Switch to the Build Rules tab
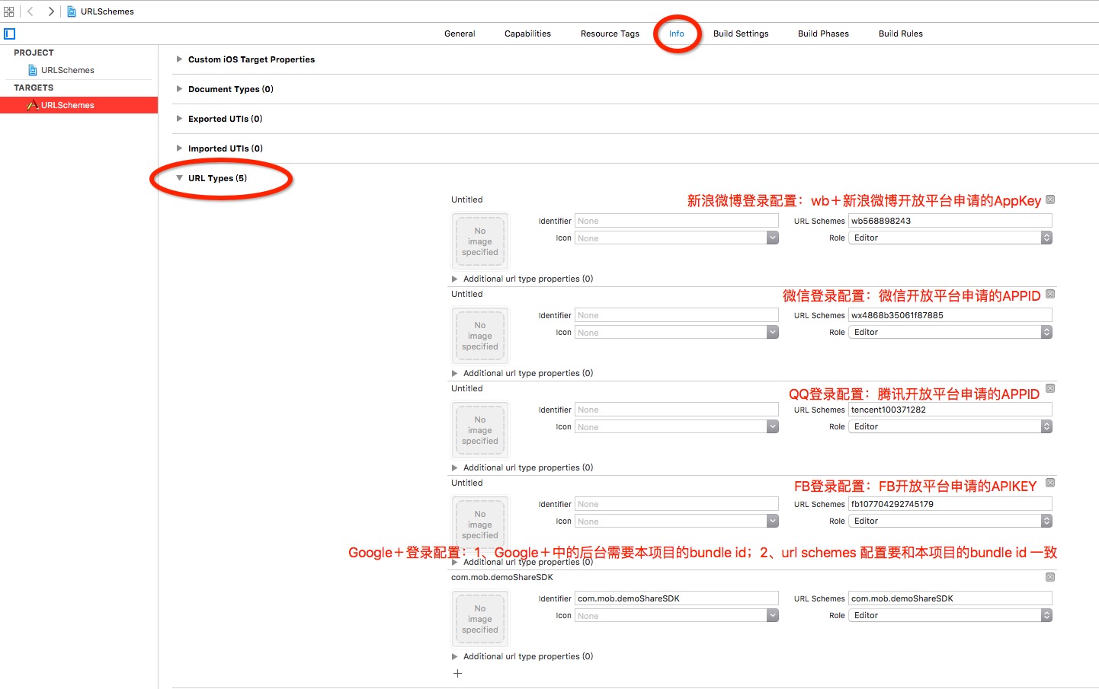This screenshot has width=1099, height=689. 901,33
